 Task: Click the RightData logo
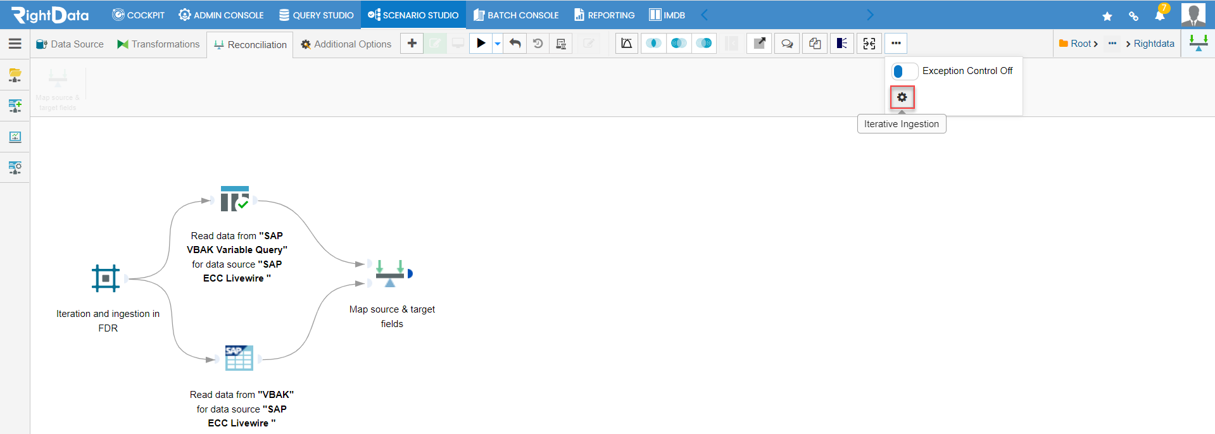coord(50,15)
